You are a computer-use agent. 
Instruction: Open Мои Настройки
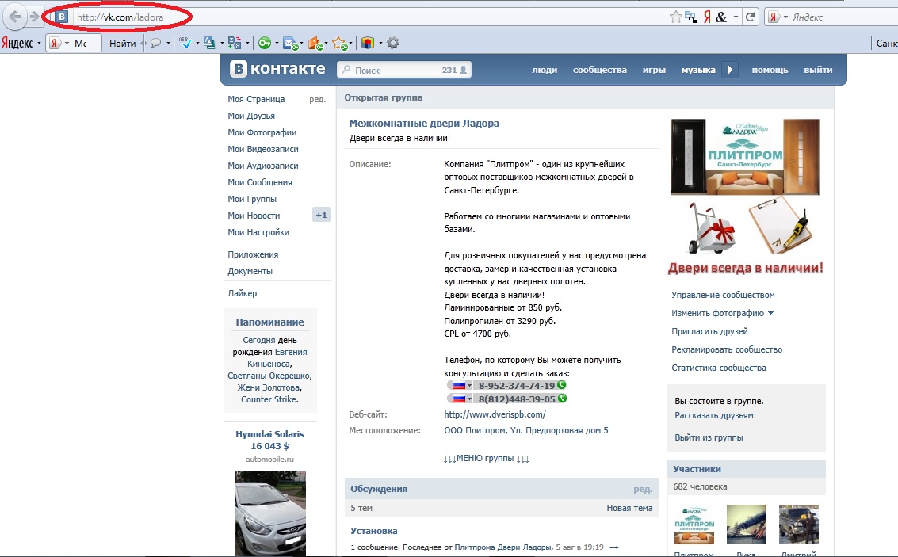(258, 232)
